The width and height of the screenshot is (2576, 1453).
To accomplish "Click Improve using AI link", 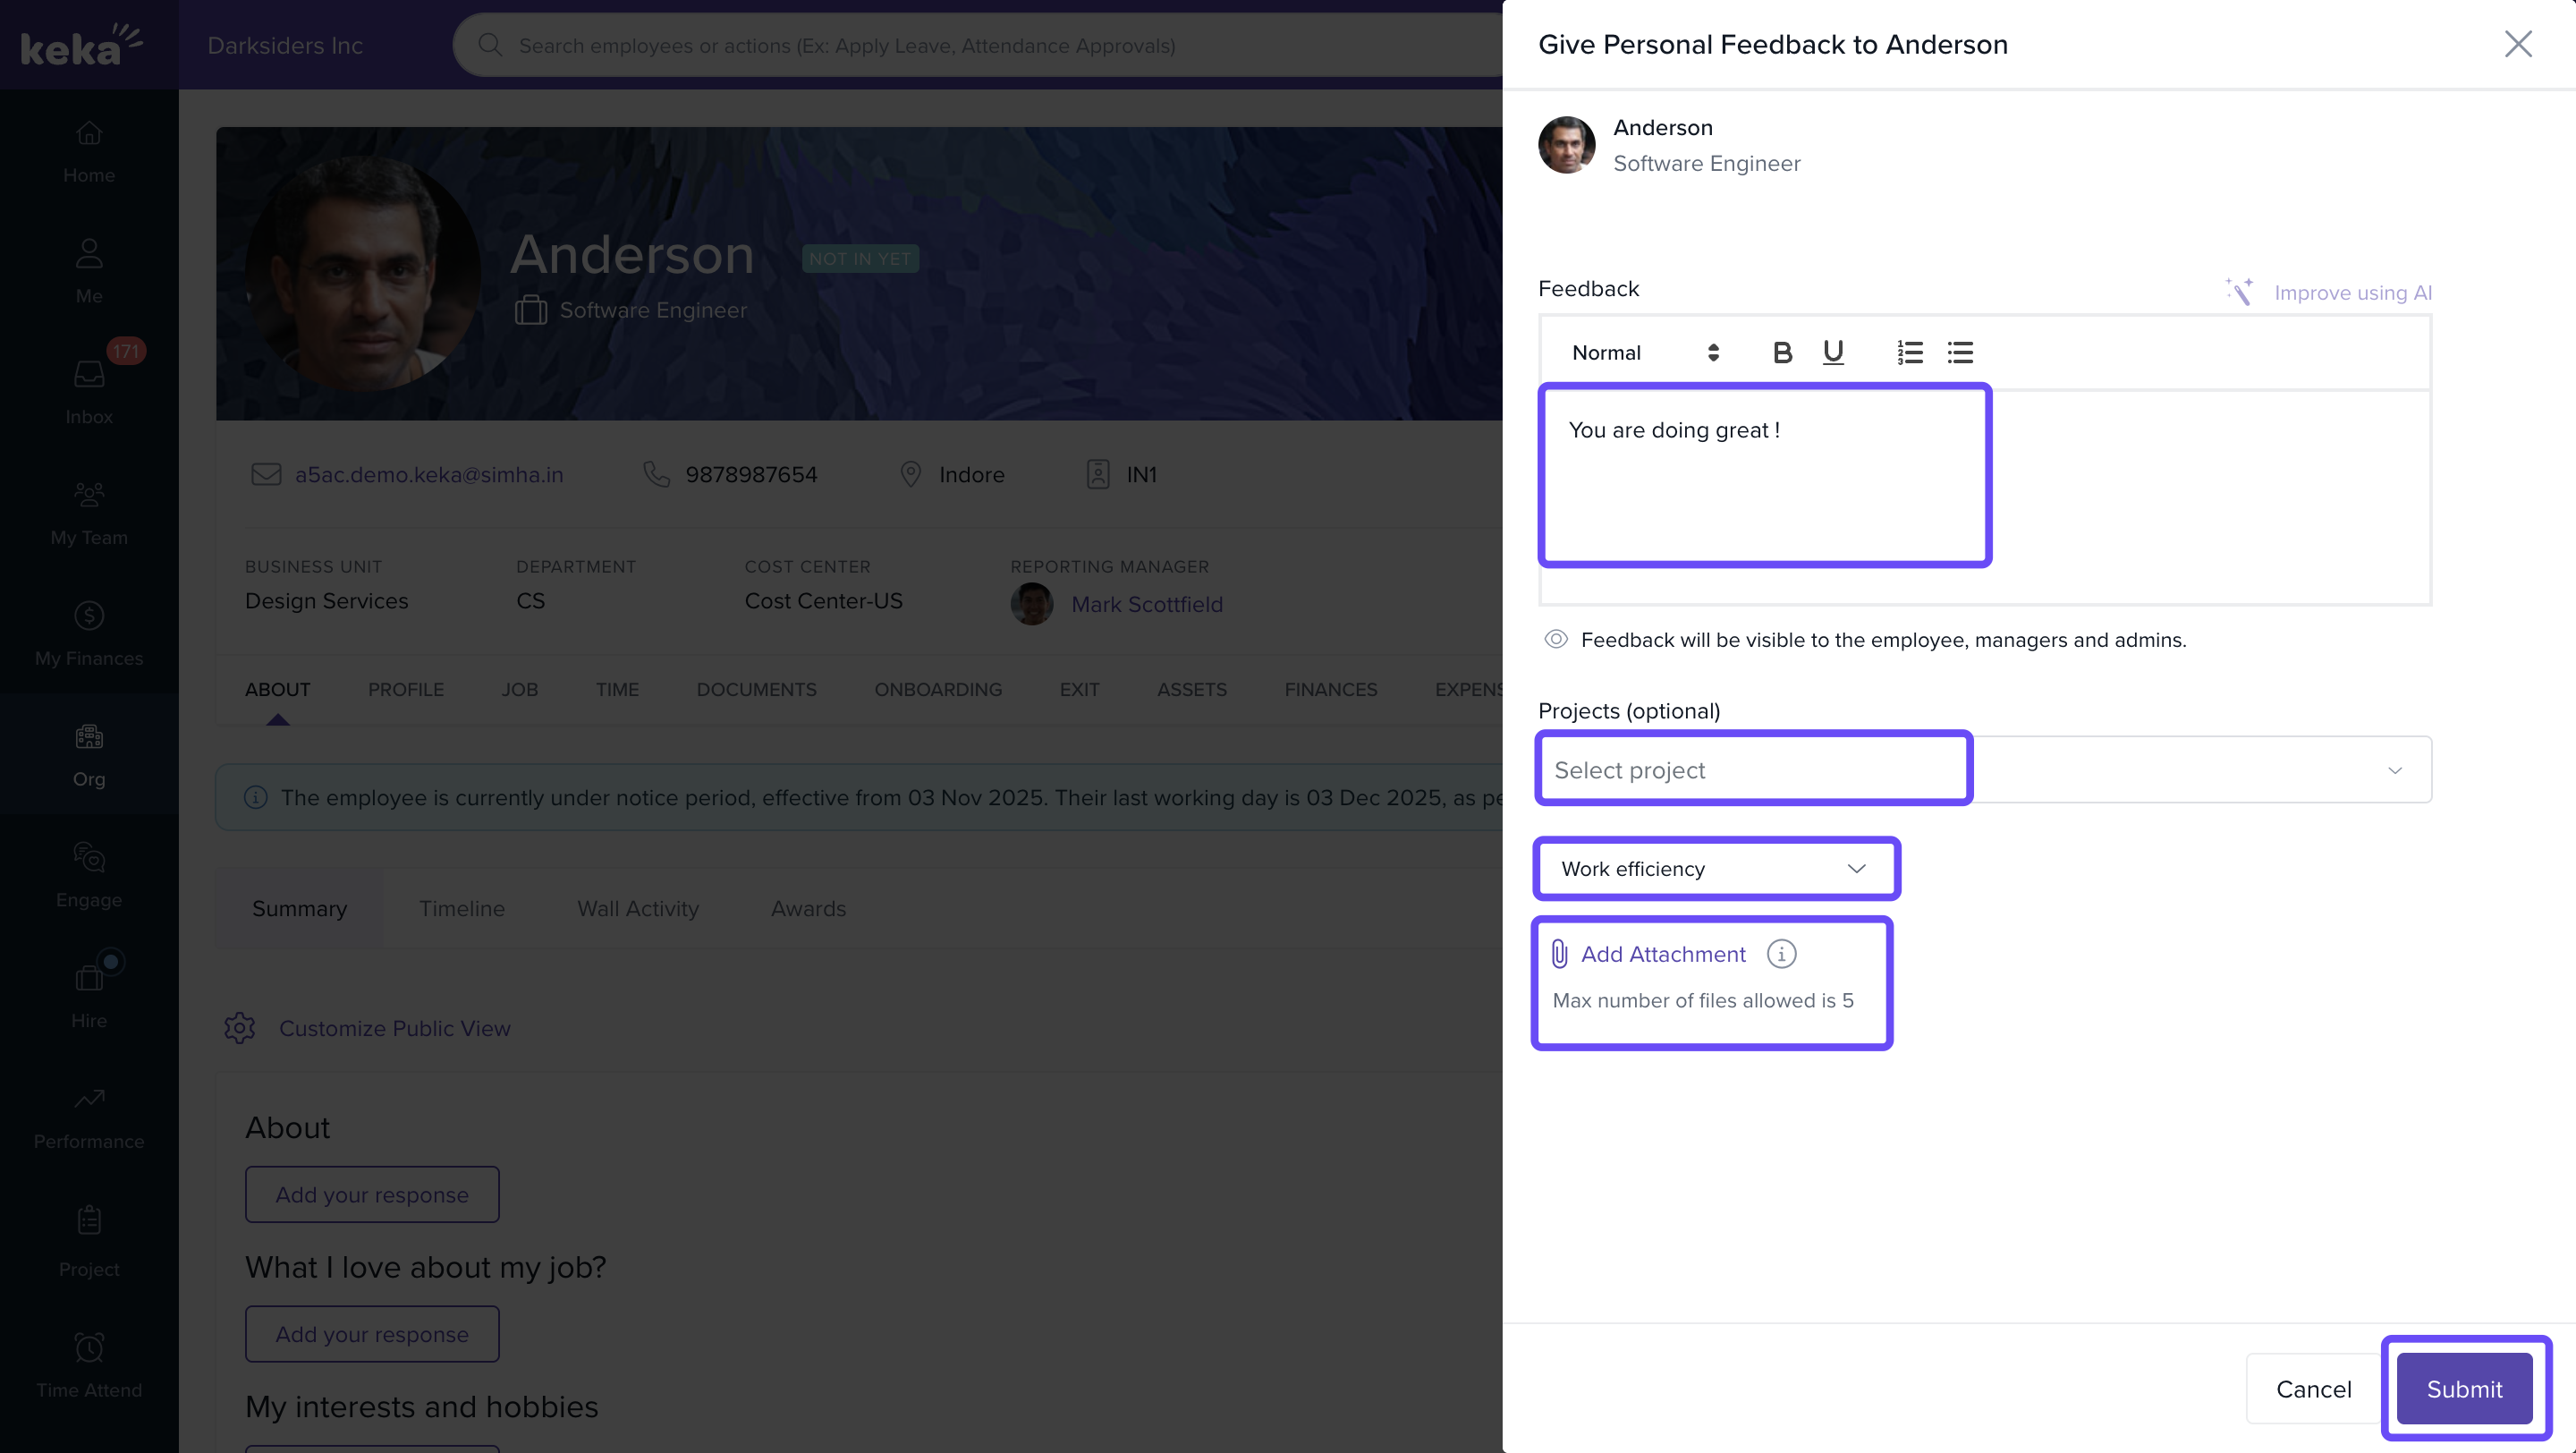I will 2352,293.
